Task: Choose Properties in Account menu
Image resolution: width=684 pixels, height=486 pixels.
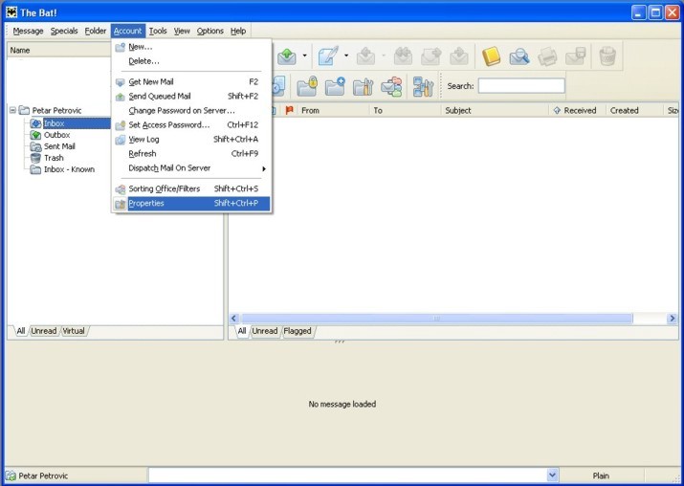Action: tap(191, 204)
